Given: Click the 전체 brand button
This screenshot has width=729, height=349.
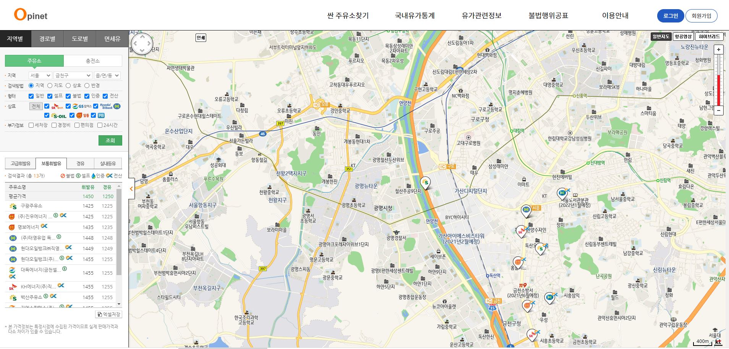Looking at the screenshot, I should [x=36, y=106].
